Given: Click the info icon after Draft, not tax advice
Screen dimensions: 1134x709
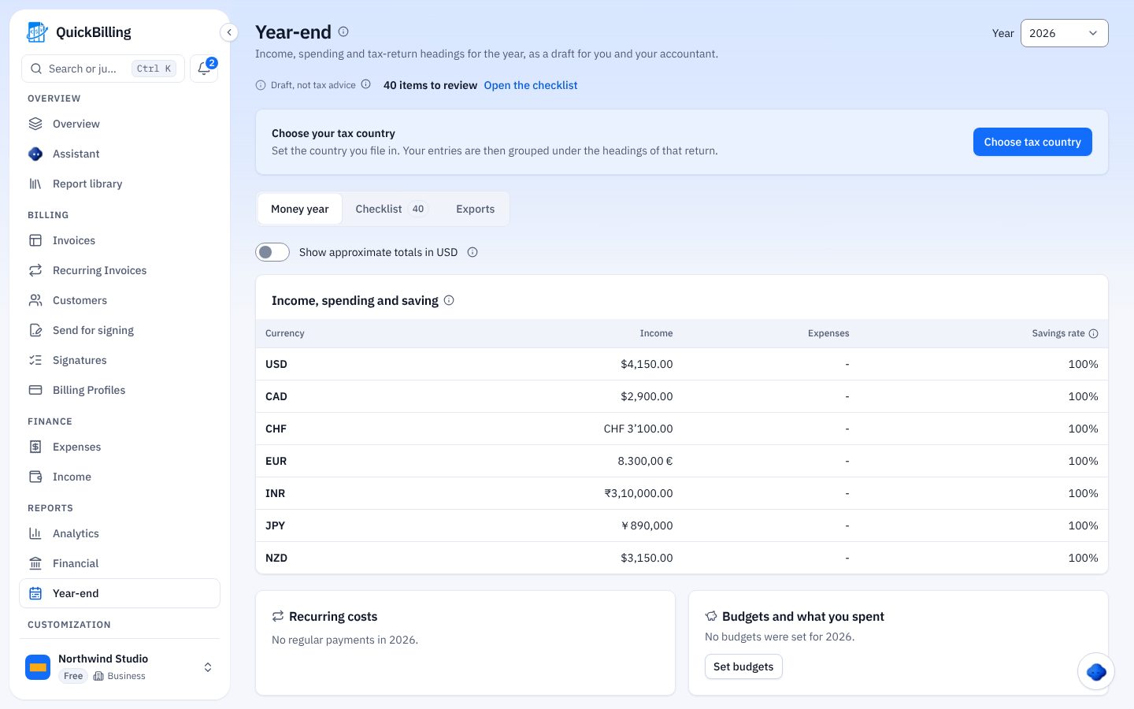Looking at the screenshot, I should (365, 84).
